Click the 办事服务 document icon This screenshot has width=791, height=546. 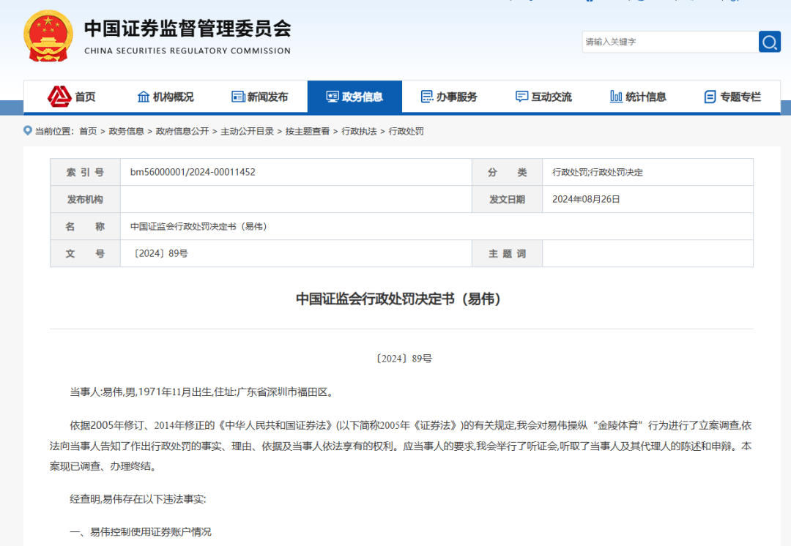click(x=427, y=97)
